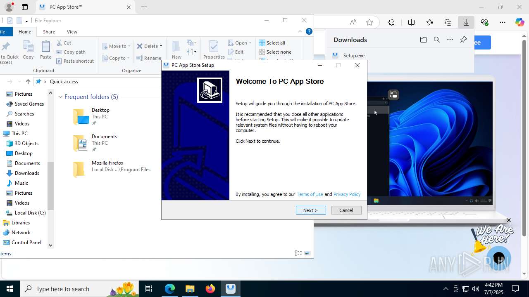Open more options in Downloads panel

(x=450, y=40)
